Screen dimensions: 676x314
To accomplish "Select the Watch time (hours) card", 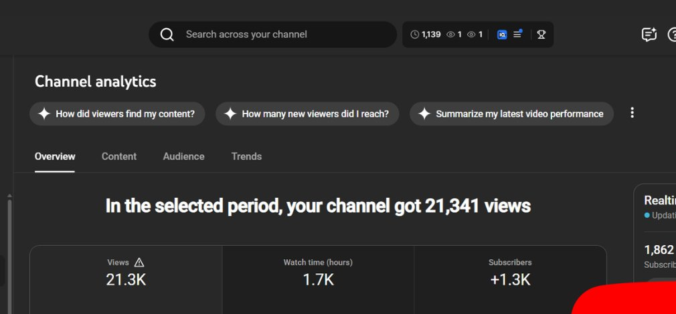I will pyautogui.click(x=318, y=279).
